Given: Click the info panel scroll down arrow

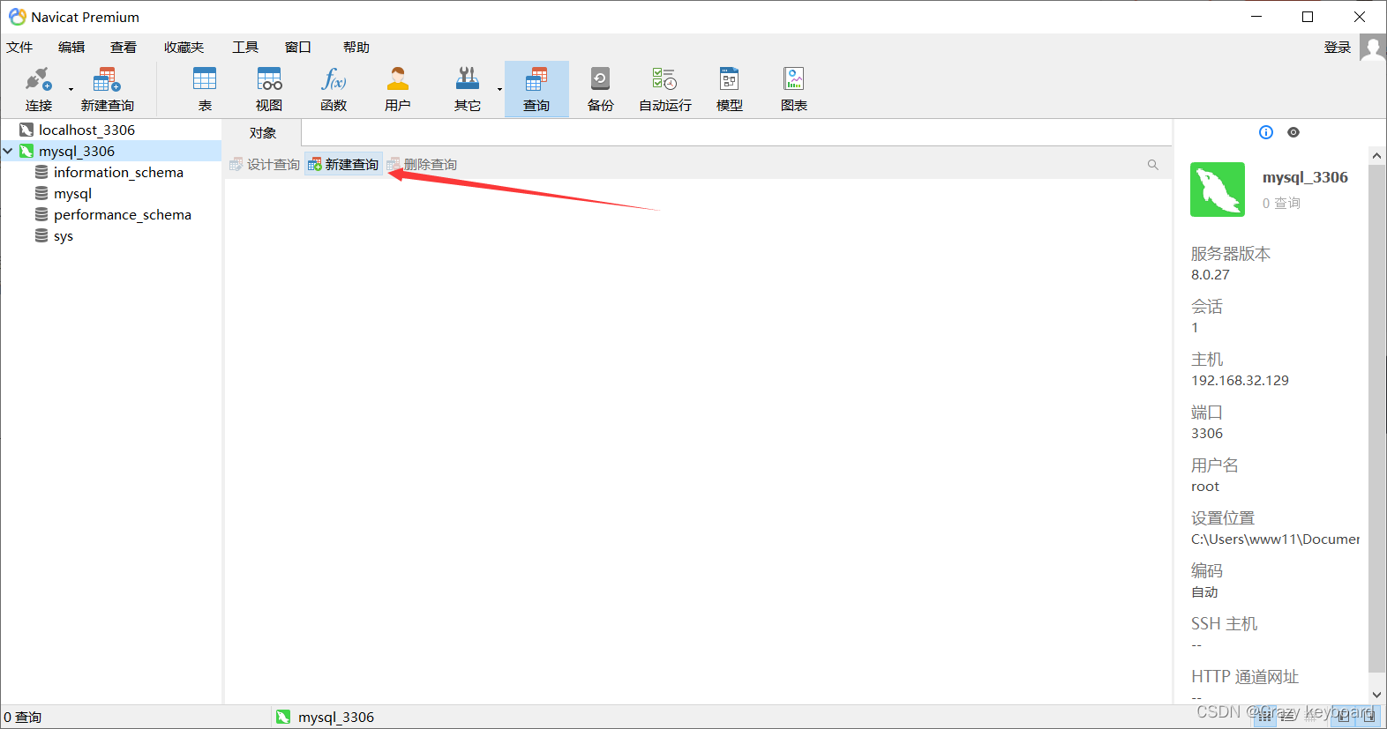Looking at the screenshot, I should point(1376,696).
